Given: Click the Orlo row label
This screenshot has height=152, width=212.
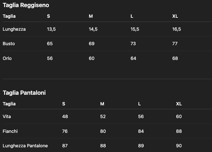Looking at the screenshot, I should point(7,58).
